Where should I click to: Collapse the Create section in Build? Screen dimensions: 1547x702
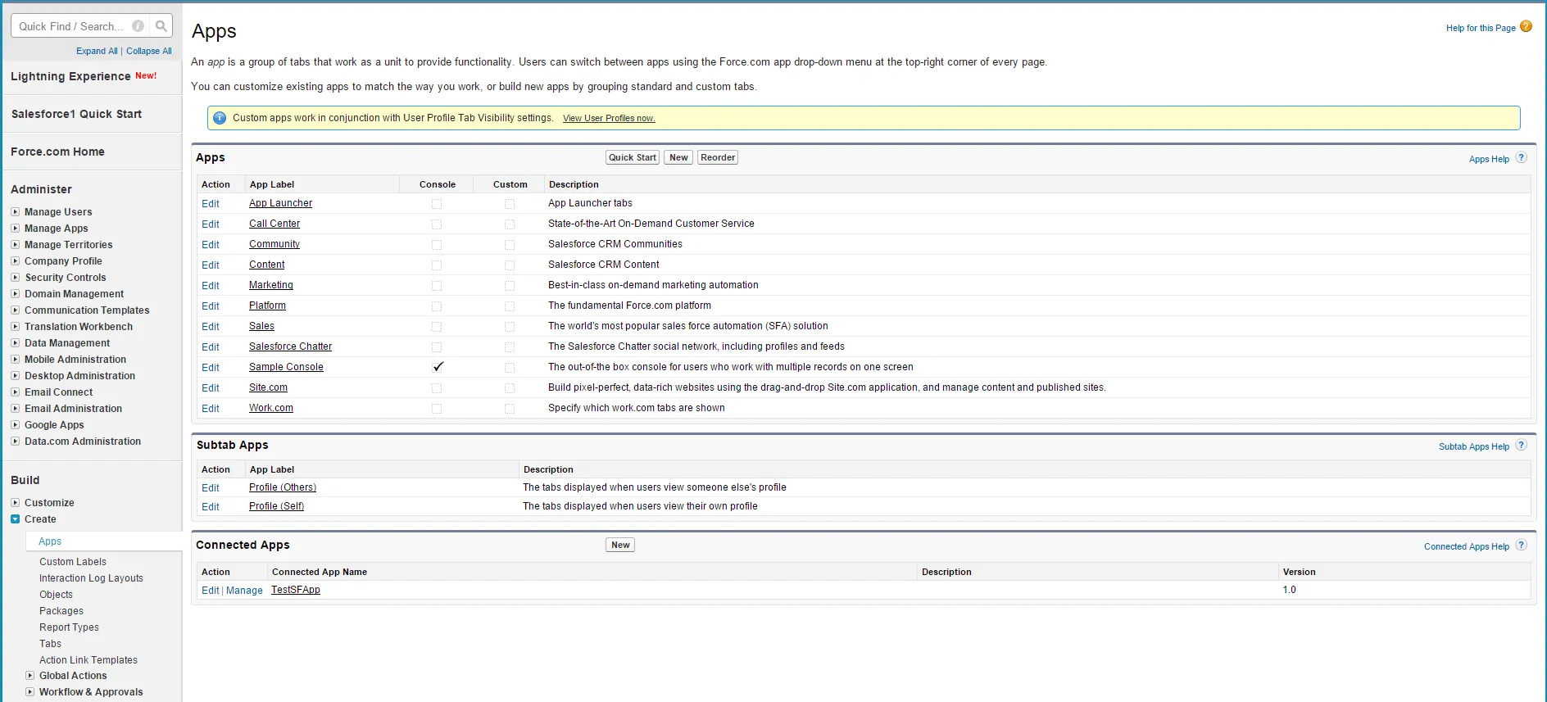pos(15,519)
